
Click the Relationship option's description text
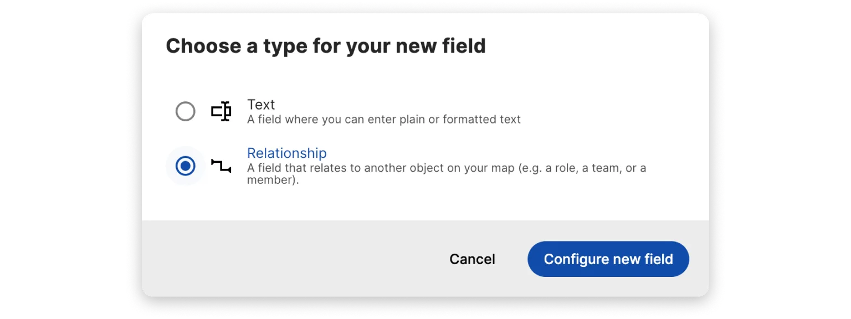click(388, 168)
